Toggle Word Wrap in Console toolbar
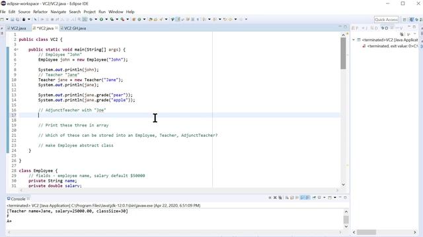 (297, 197)
